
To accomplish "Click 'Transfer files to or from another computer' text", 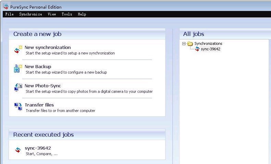I will tap(61, 111).
